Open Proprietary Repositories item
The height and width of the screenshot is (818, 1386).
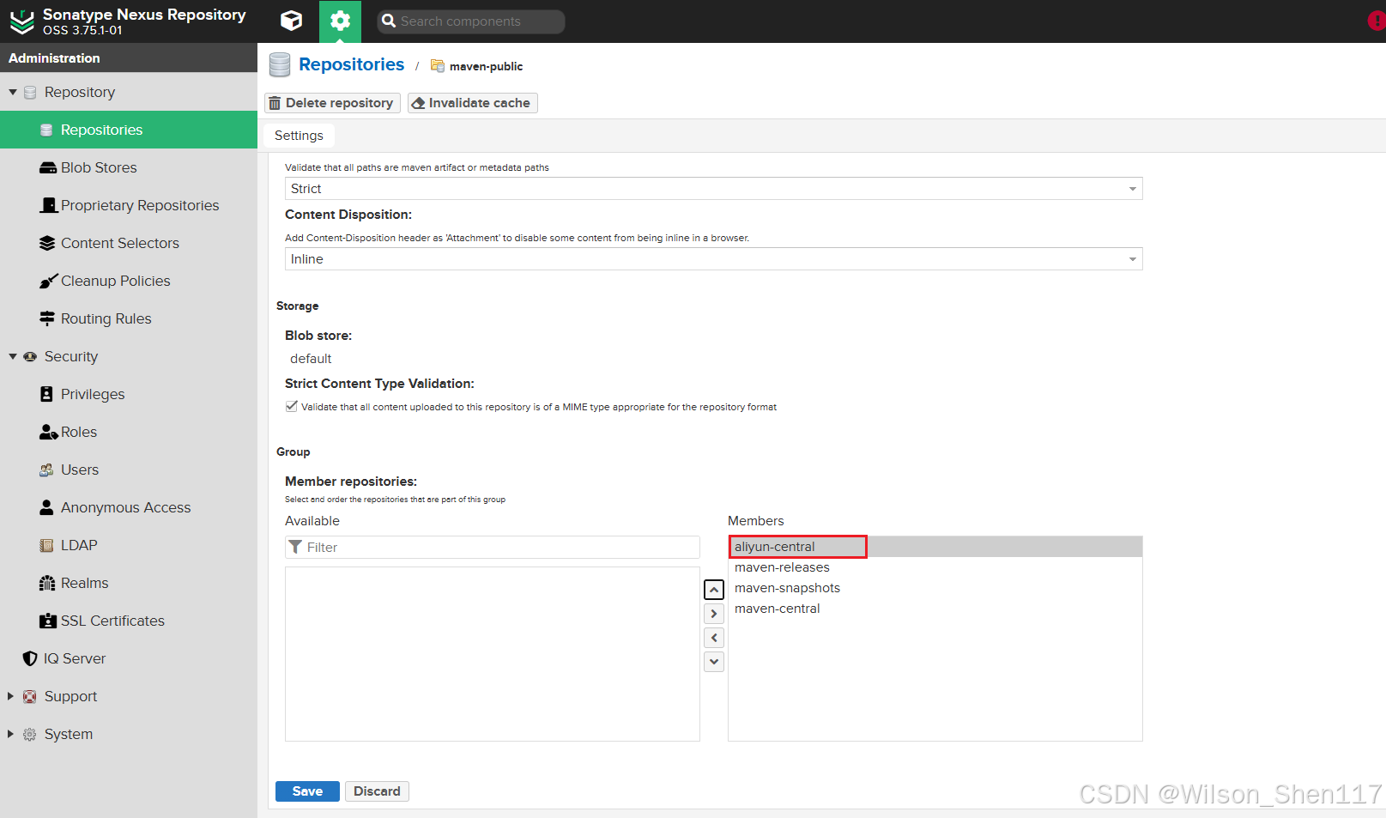pyautogui.click(x=129, y=205)
